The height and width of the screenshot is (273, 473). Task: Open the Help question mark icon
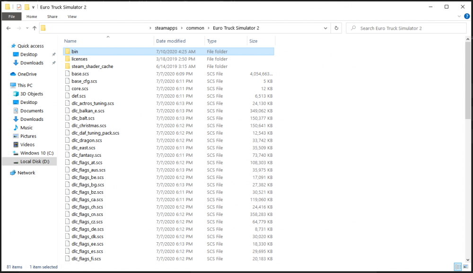[467, 17]
